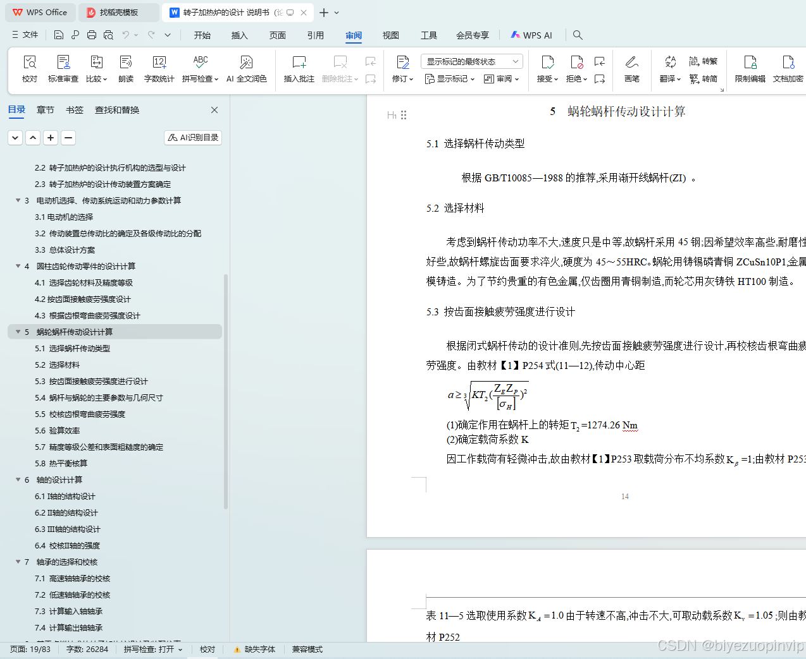The height and width of the screenshot is (659, 806).
Task: Open the WPS AI tab
Action: (531, 35)
